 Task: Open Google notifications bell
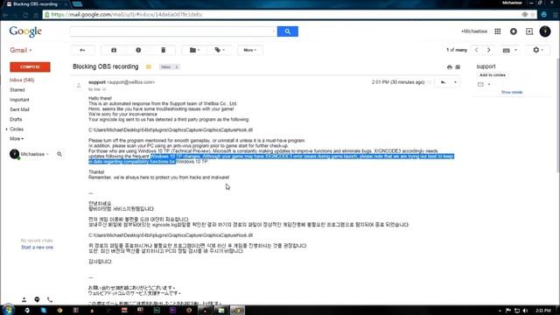click(x=514, y=31)
